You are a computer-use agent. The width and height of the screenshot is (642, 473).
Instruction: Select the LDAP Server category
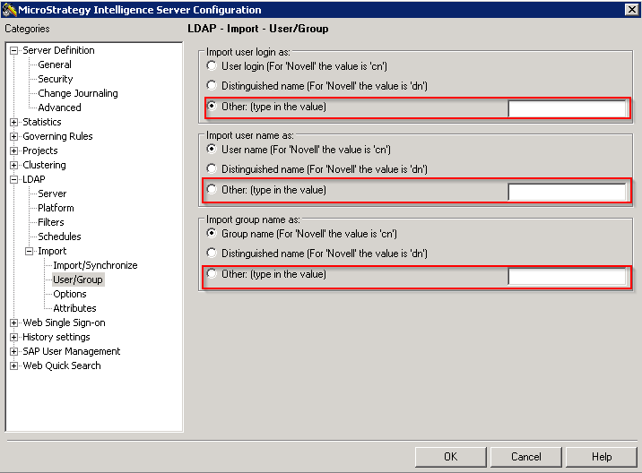pos(52,193)
